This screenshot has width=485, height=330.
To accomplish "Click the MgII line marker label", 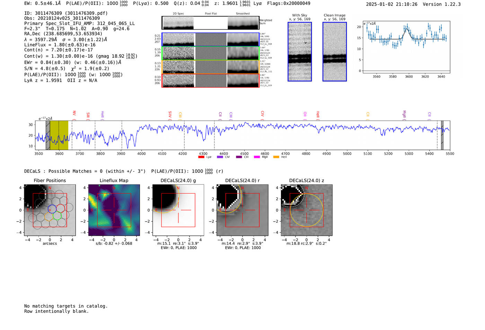I will pos(404,114).
